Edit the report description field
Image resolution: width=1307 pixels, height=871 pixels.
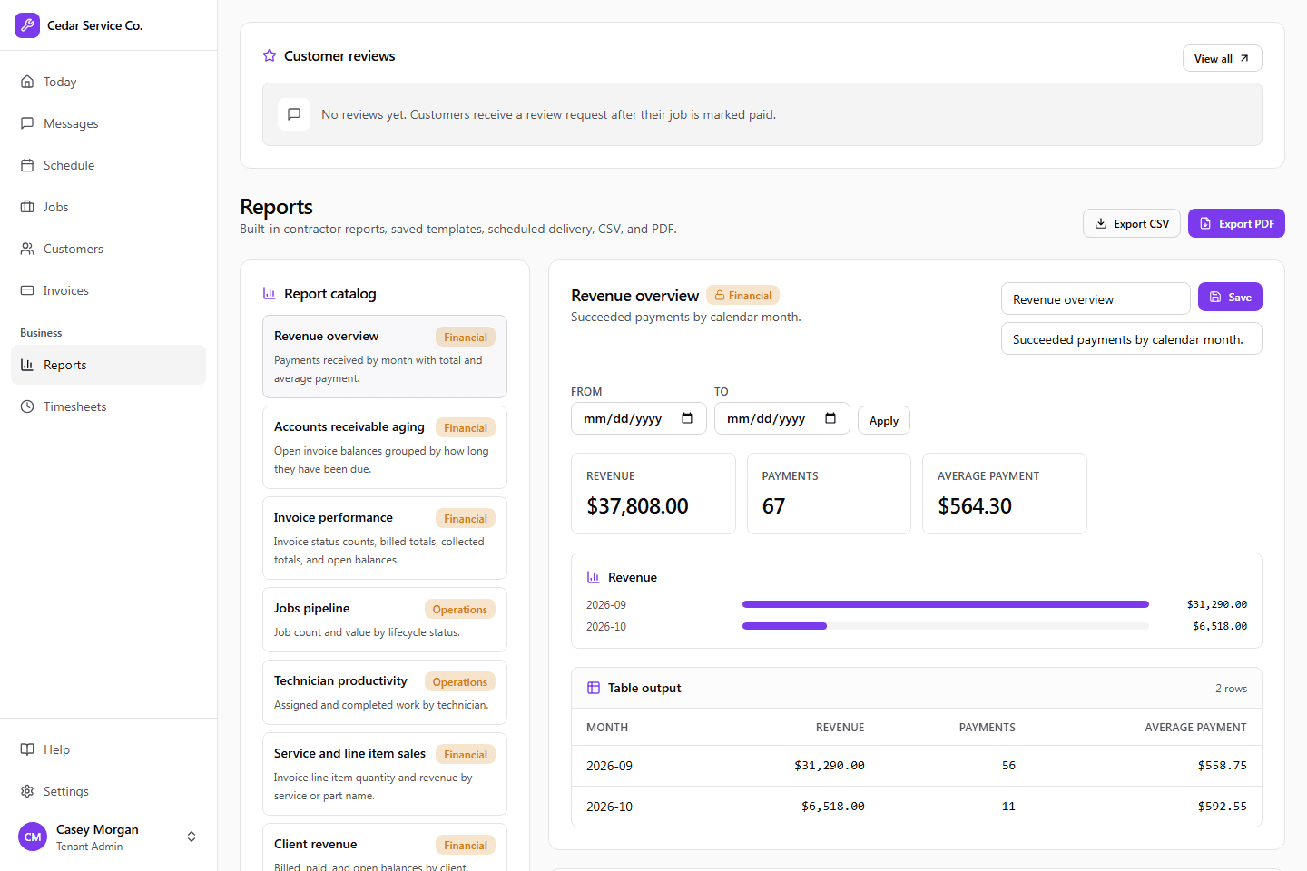tap(1132, 338)
